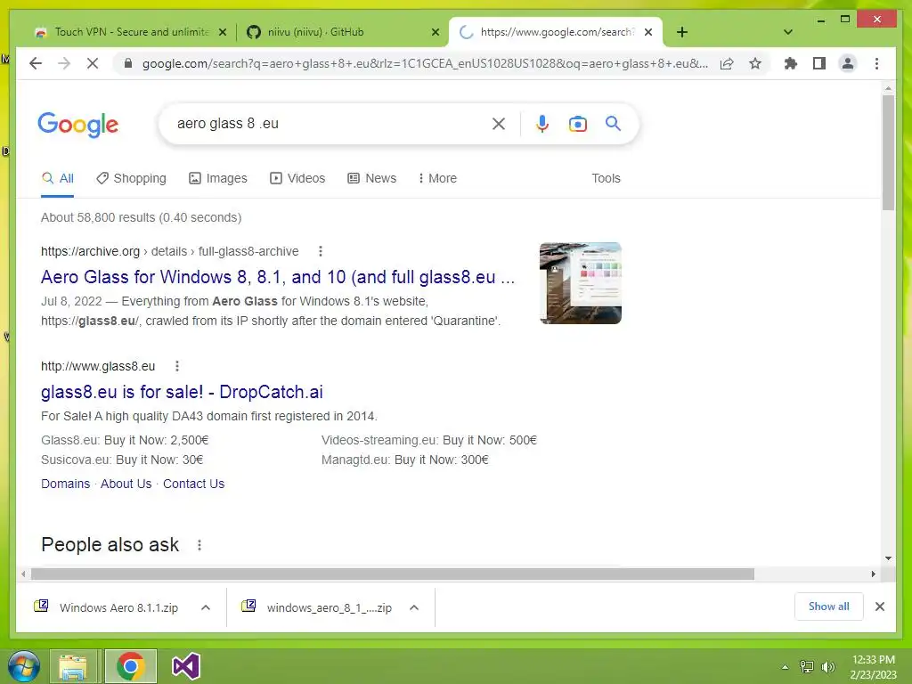Viewport: 912px width, 684px height.
Task: Select the Videos results tab
Action: [297, 178]
